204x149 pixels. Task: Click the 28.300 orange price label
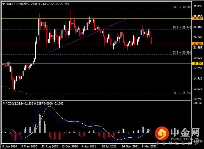tap(198, 18)
